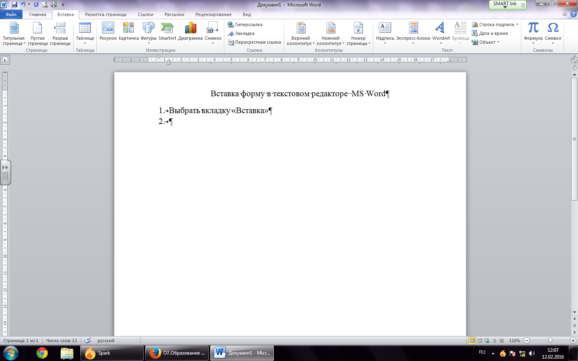Switch to Web Layout view
Screen dimensions: 578x361
coord(487,341)
